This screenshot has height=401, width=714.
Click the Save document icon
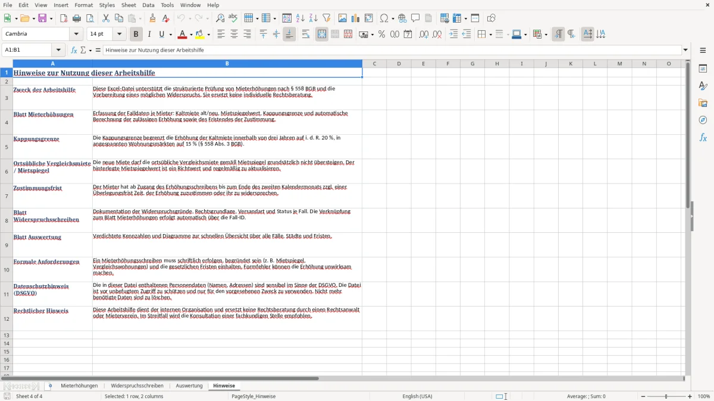click(x=42, y=18)
